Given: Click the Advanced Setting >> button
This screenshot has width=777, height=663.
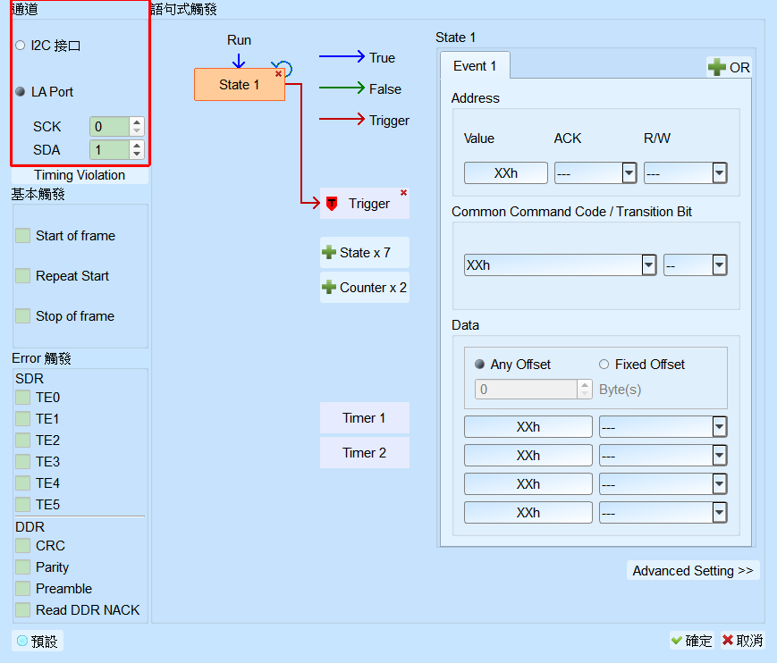Looking at the screenshot, I should pyautogui.click(x=693, y=570).
